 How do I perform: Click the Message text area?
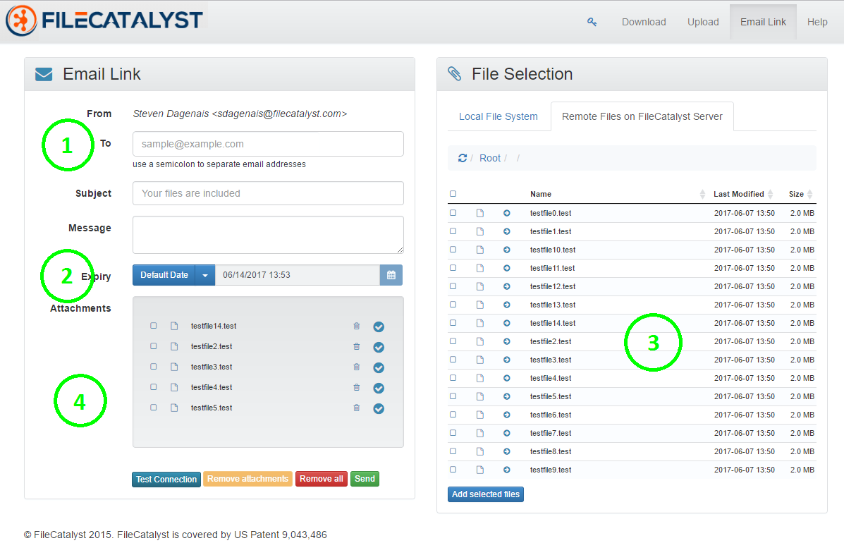(268, 235)
